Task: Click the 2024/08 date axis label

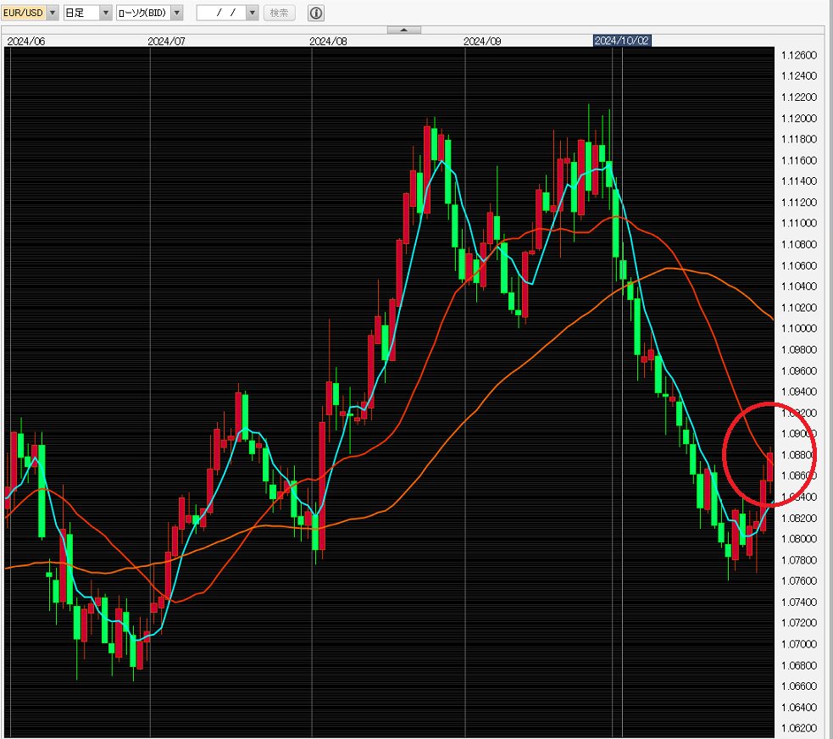Action: pos(328,41)
